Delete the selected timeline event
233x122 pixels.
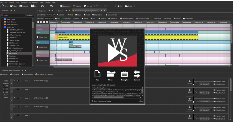(85, 19)
